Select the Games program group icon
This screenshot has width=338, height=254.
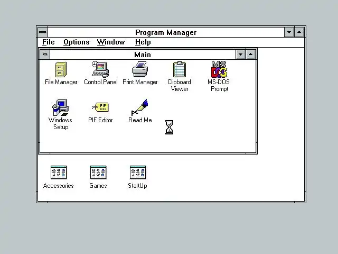(98, 173)
